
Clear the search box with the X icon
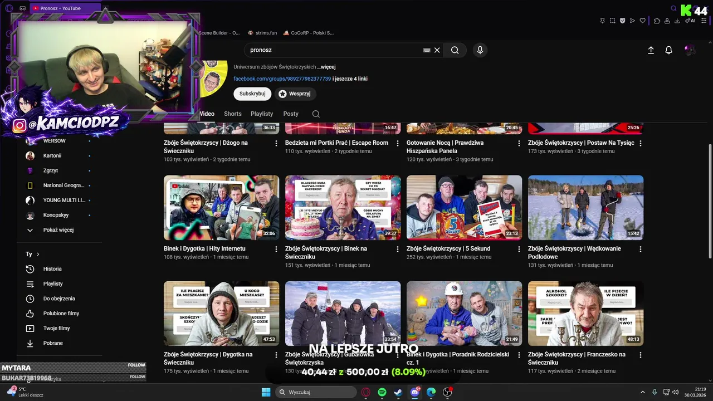(x=437, y=50)
